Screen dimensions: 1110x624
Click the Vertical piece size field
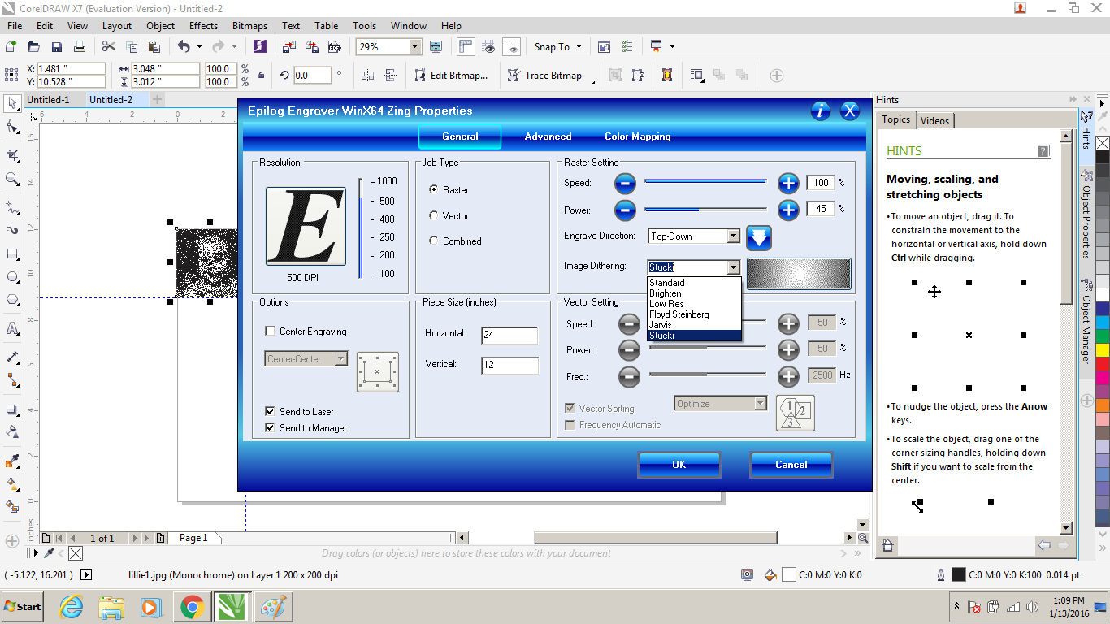[x=509, y=366]
